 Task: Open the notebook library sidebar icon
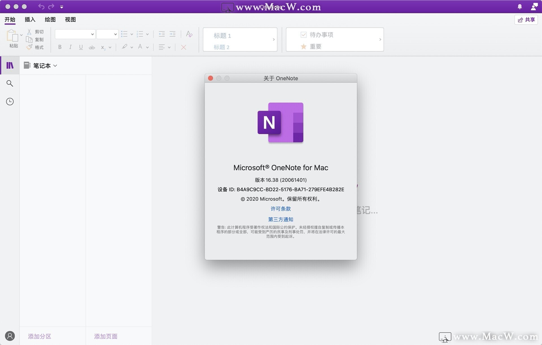(10, 65)
